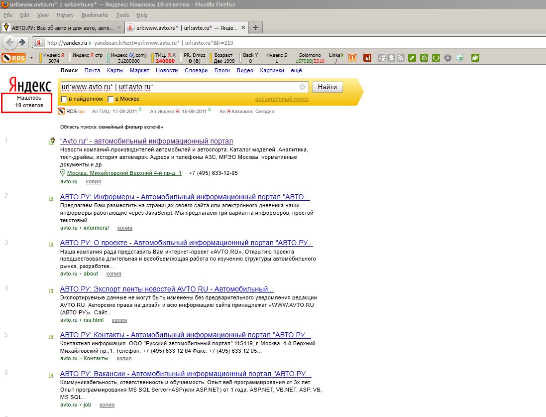Screen dimensions: 546x417
Task: Enable the "в Москве" checkbox
Action: click(x=110, y=99)
